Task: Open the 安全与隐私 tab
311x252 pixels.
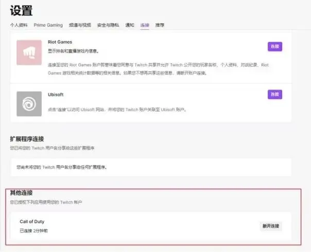Action: 108,25
